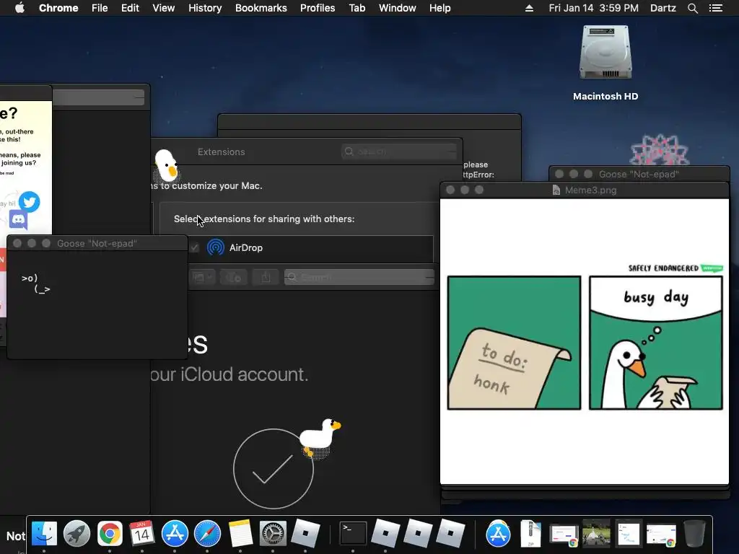The image size is (739, 554).
Task: Click the white goose standing on the checkmark circle
Action: click(x=320, y=438)
